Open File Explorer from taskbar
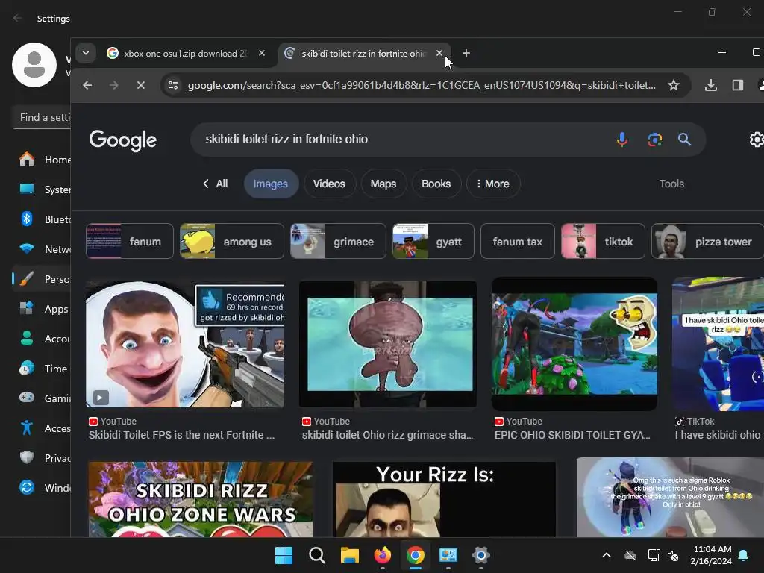Screen dimensions: 764x573 350,555
